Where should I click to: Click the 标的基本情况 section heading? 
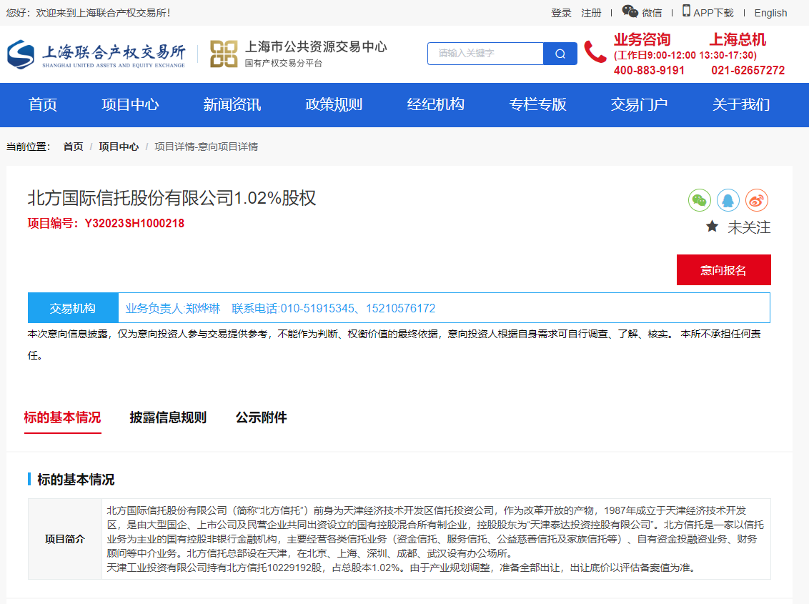click(x=76, y=480)
